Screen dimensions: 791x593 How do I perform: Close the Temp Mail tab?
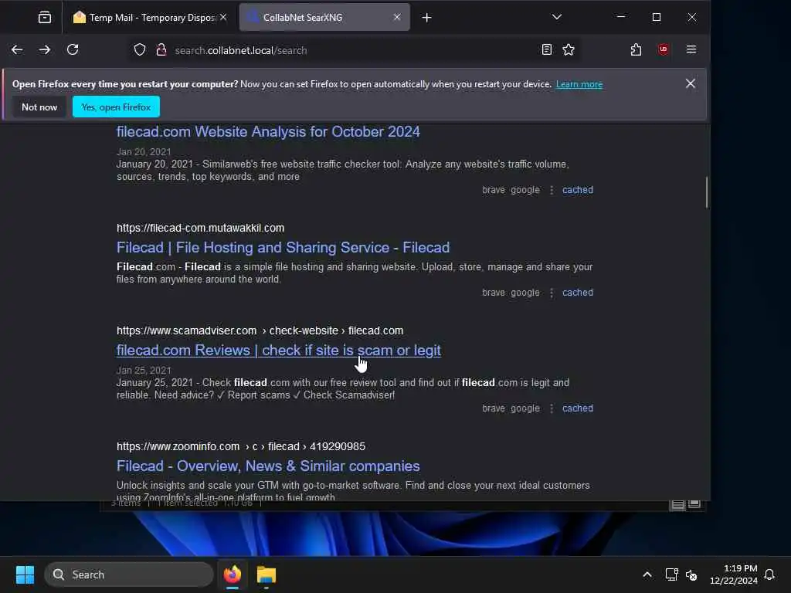point(223,17)
